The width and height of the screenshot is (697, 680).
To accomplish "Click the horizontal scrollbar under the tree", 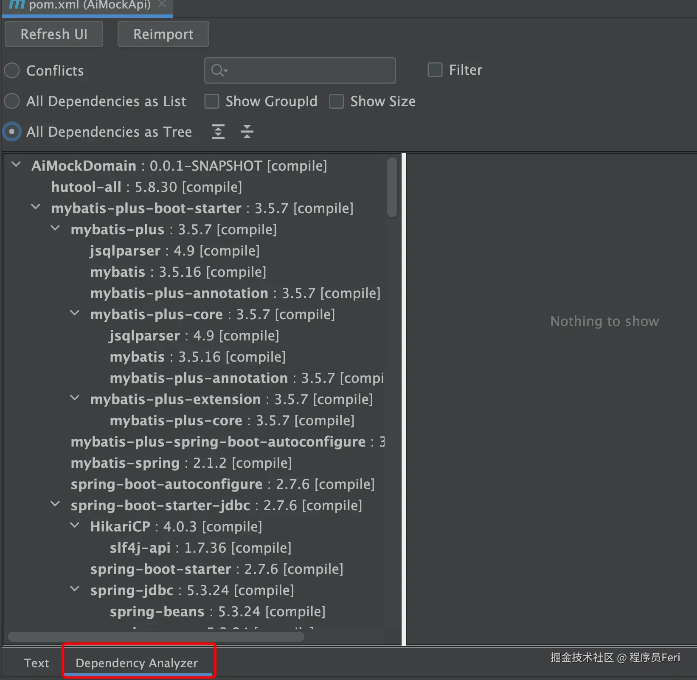I will (x=156, y=637).
